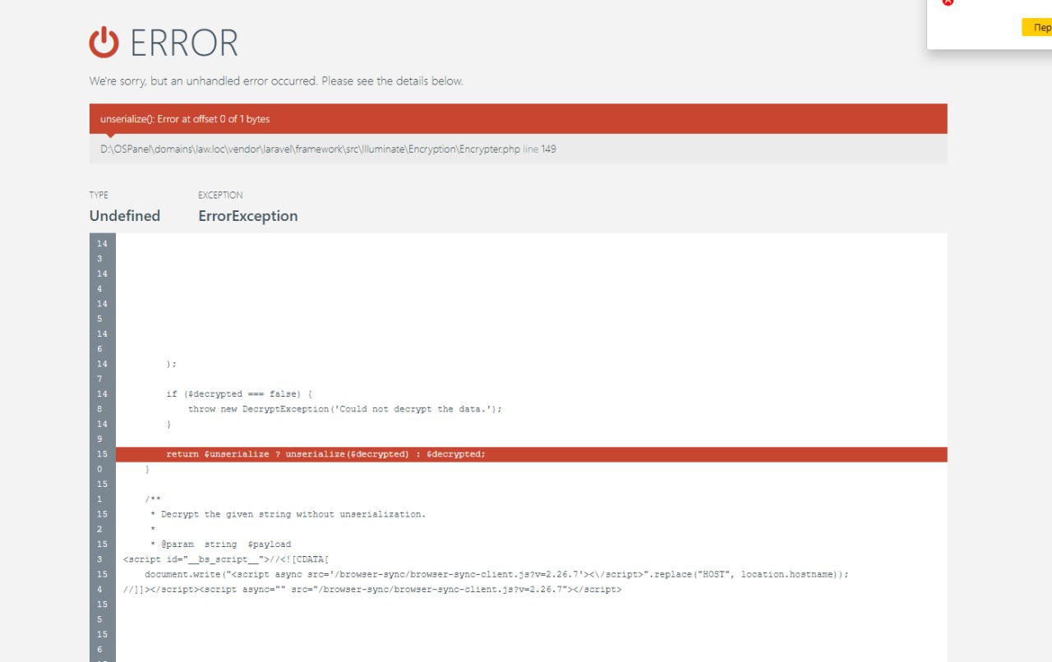Screen dimensions: 1052x662
Task: Click the '<script id="__bs_script__">' line
Action: point(225,559)
